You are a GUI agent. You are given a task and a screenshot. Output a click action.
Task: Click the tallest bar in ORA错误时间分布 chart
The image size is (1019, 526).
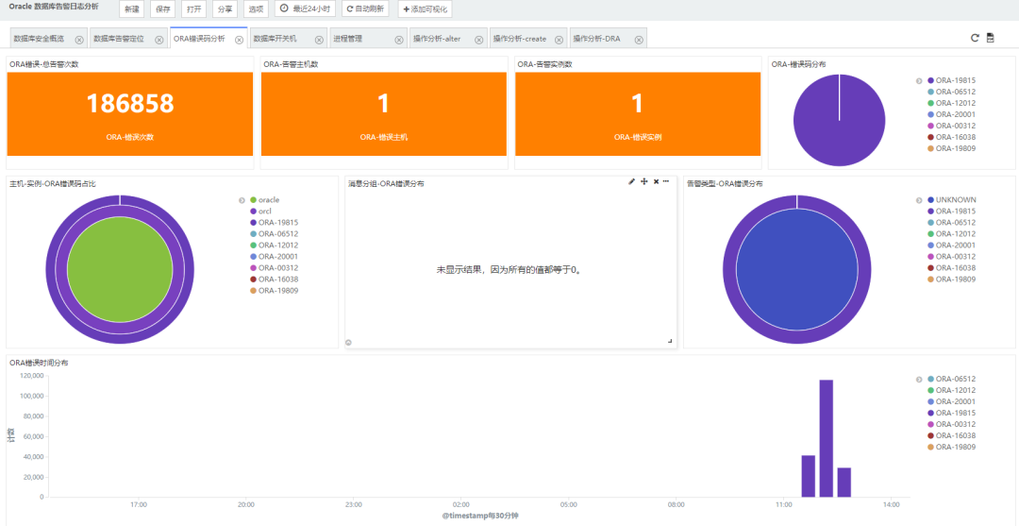tap(826, 438)
